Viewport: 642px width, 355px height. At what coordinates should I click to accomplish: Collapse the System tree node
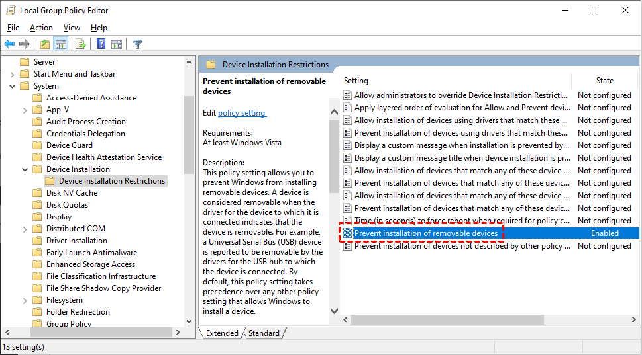(x=13, y=86)
